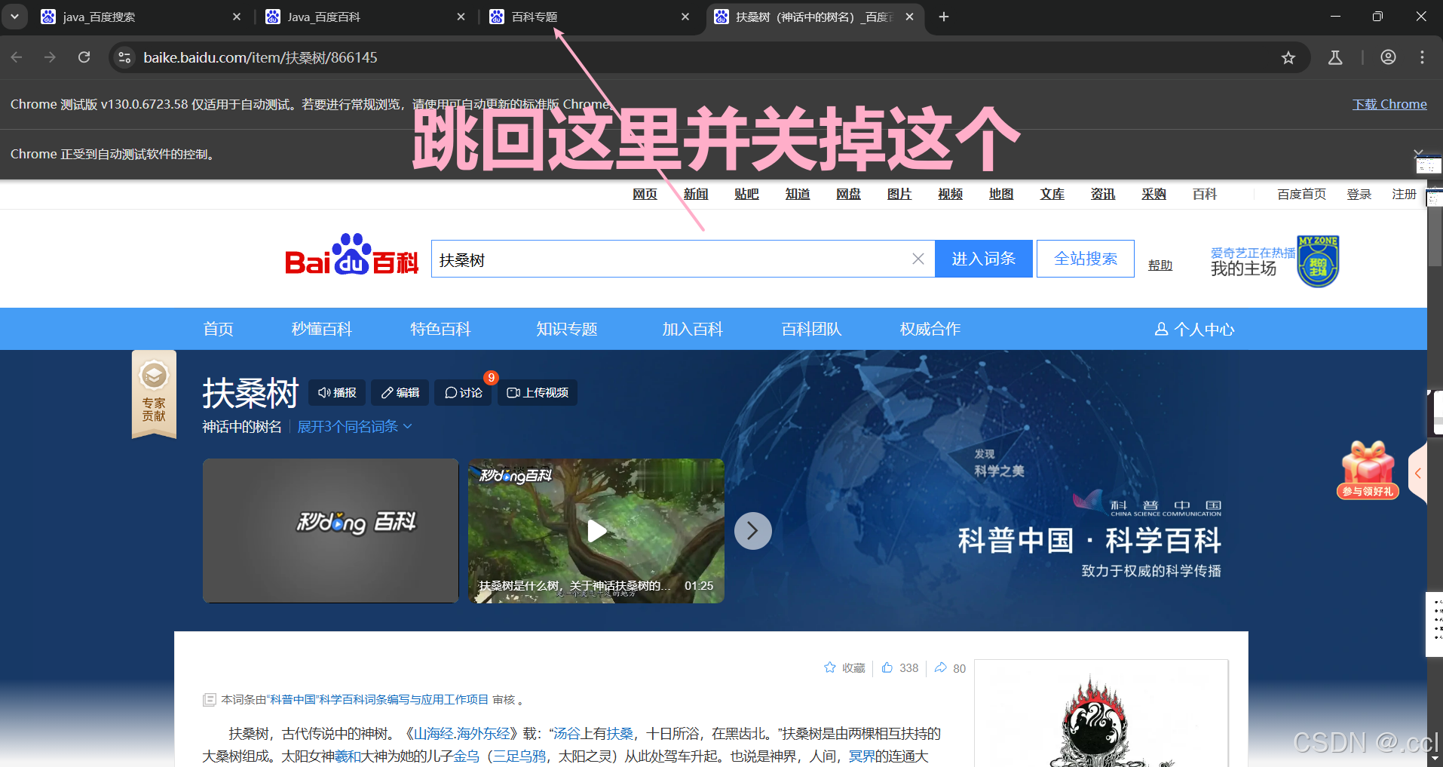Go back to previous page
This screenshot has width=1443, height=767.
[17, 57]
